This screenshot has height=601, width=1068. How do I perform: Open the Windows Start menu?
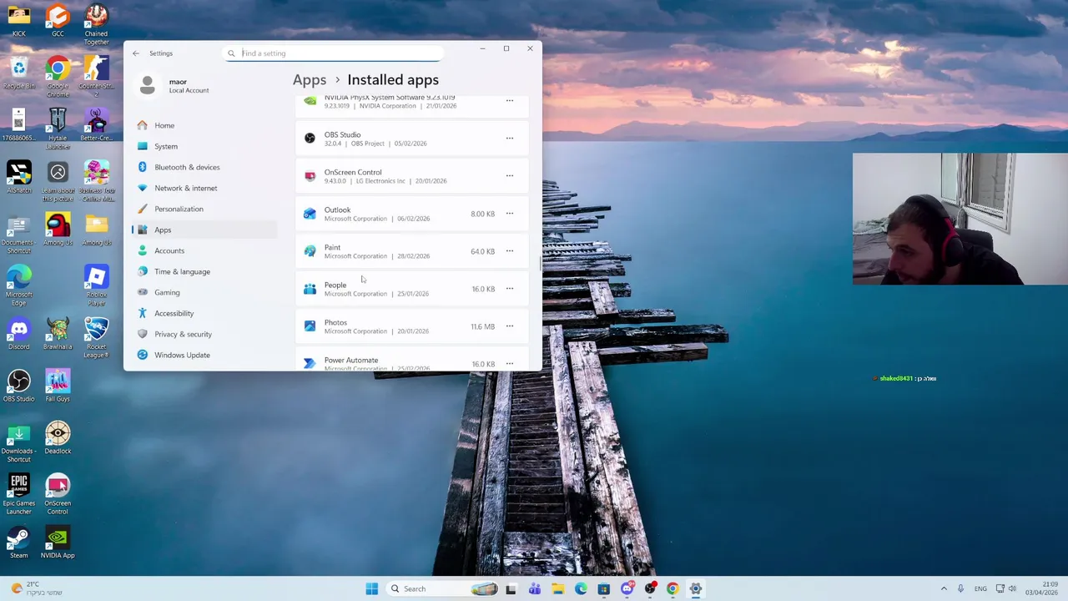[371, 588]
